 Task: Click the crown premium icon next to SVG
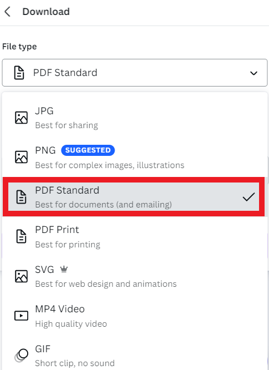(x=64, y=269)
